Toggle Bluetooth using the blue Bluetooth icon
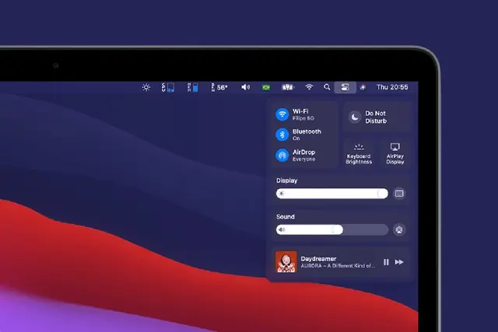 (x=282, y=135)
